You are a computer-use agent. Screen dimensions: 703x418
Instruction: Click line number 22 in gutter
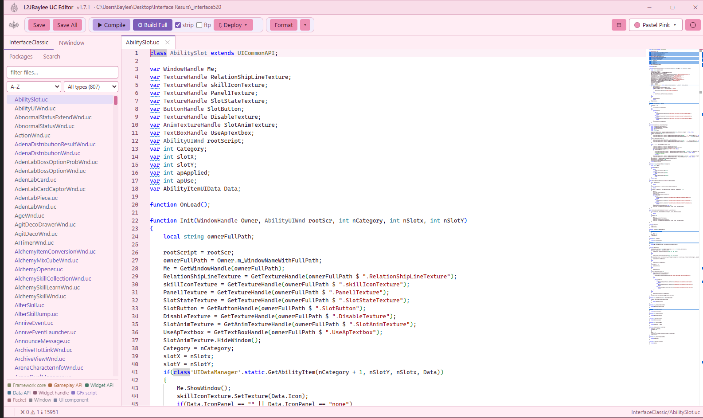tap(135, 220)
